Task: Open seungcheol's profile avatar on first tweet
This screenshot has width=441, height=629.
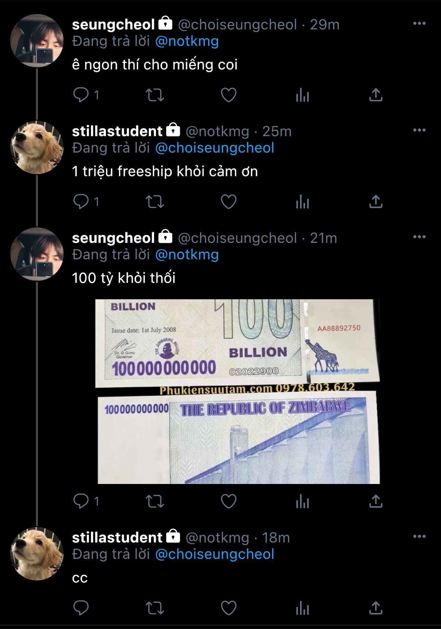Action: tap(37, 41)
